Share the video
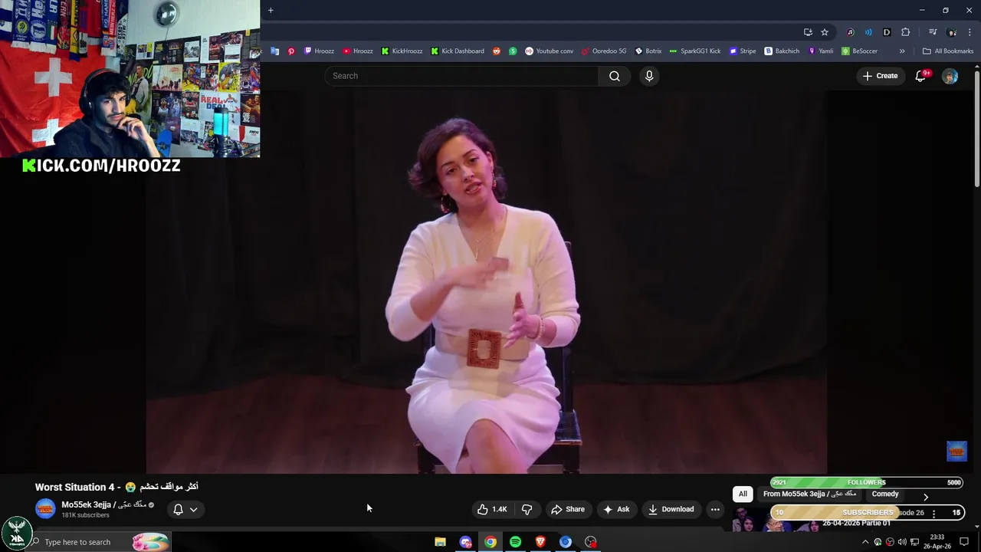This screenshot has height=552, width=981. [x=568, y=509]
